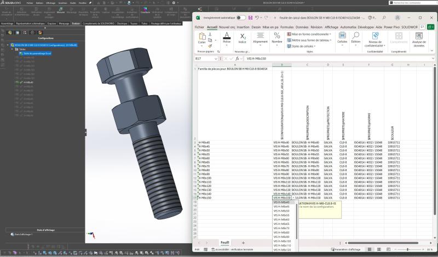438x257 pixels.
Task: Collapse the Tables tree node
Action: (13, 49)
